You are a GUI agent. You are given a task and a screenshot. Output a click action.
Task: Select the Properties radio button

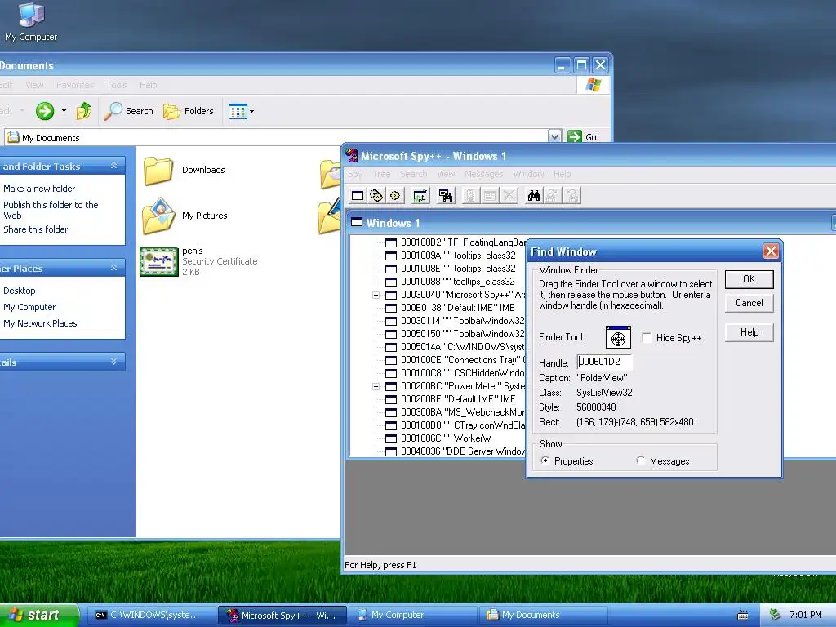[545, 460]
